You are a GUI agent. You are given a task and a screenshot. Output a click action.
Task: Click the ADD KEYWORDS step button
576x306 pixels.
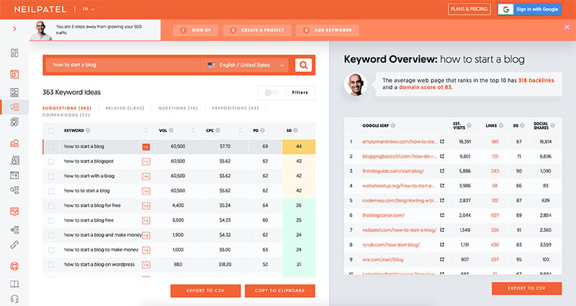(x=328, y=30)
